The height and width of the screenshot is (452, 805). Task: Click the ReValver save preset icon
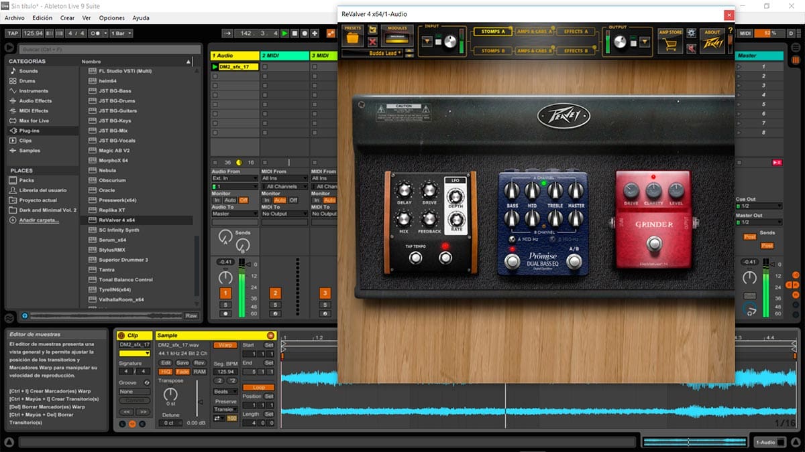372,30
